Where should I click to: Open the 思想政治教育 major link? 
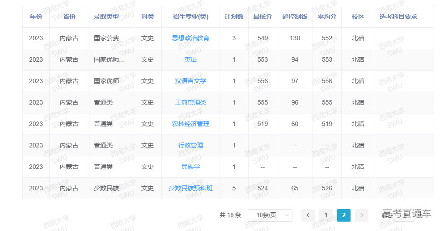[x=190, y=38]
